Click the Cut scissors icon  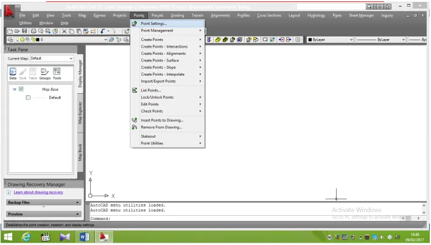point(65,31)
